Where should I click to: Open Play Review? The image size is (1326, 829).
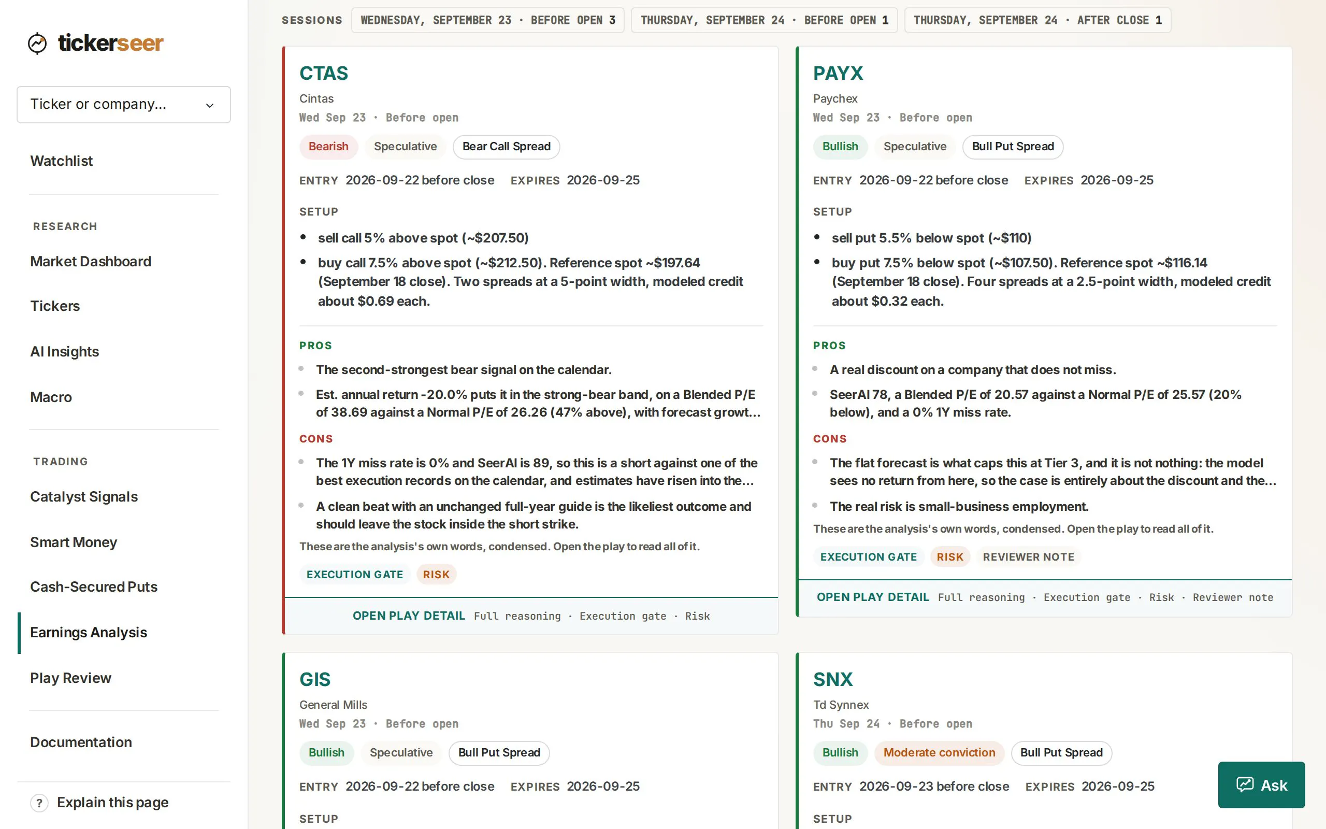70,678
